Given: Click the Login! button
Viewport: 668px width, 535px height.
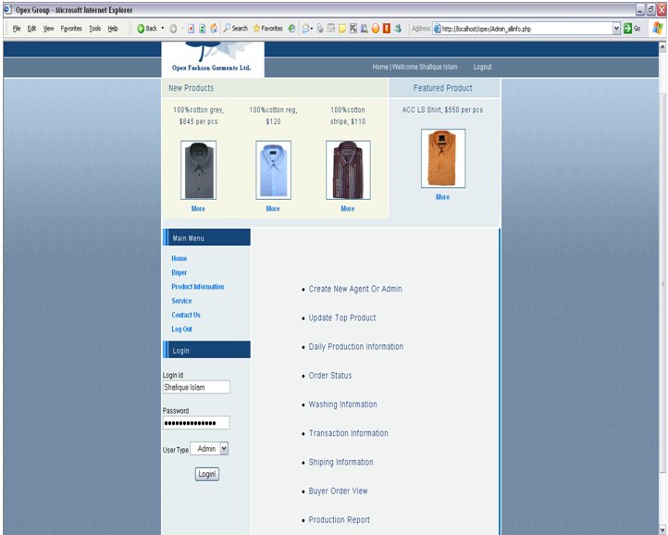Looking at the screenshot, I should pyautogui.click(x=206, y=474).
